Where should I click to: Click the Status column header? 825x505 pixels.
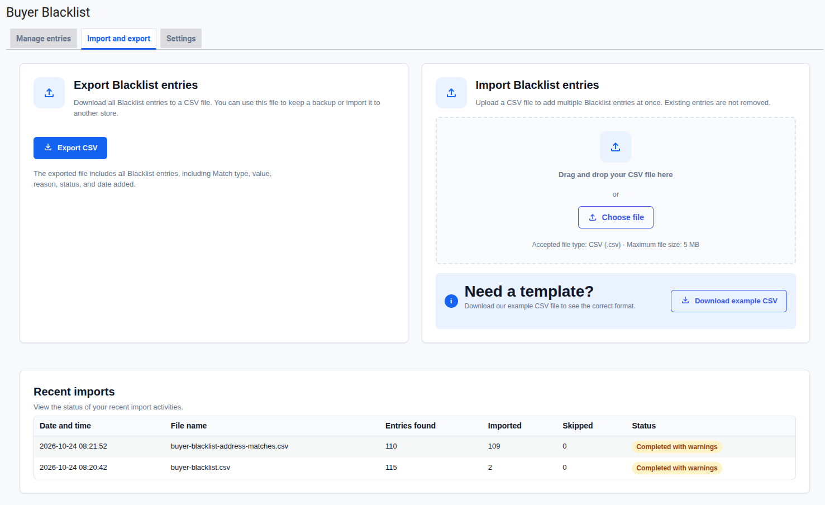click(644, 426)
